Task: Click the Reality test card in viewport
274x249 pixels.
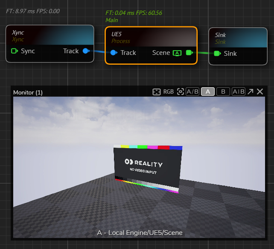Action: pyautogui.click(x=147, y=168)
